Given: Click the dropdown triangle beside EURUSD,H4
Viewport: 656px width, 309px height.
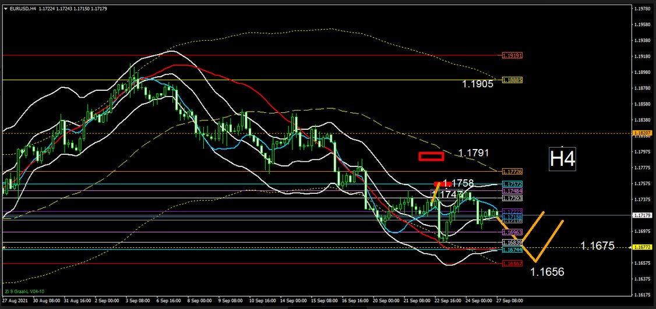Looking at the screenshot, I should 6,9.
